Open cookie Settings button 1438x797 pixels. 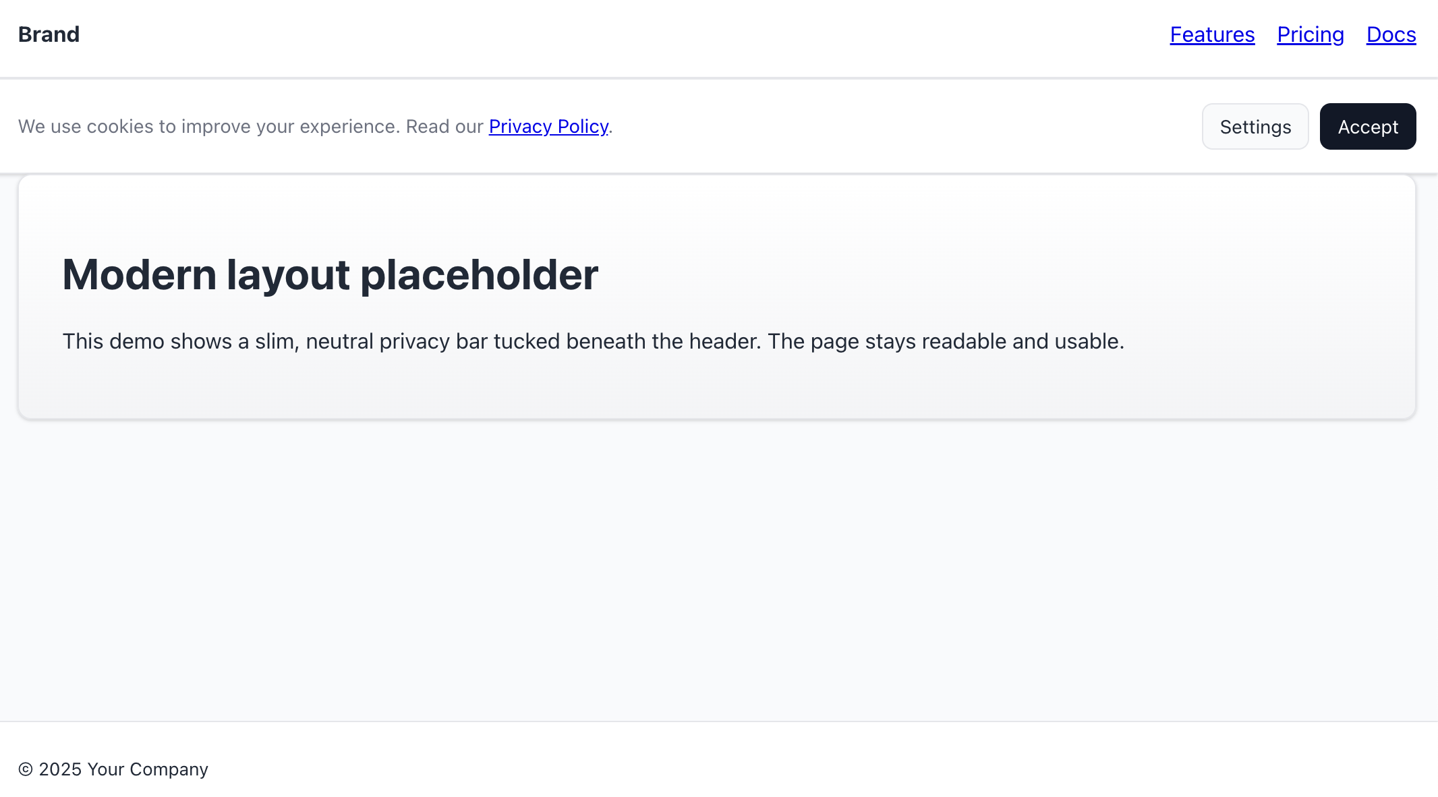click(1255, 127)
